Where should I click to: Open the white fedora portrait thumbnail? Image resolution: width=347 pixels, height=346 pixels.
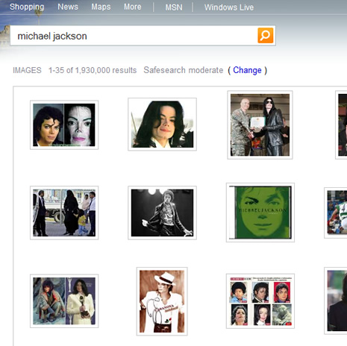(x=162, y=301)
